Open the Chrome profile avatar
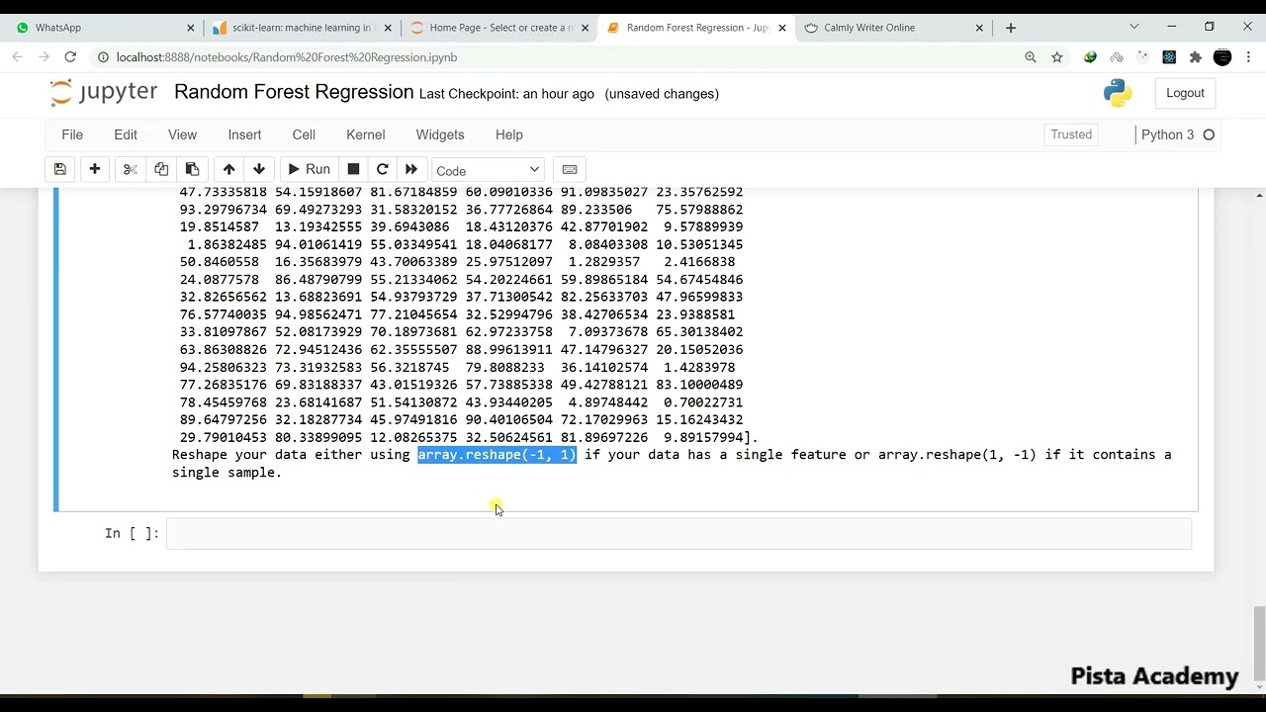The height and width of the screenshot is (712, 1266). pyautogui.click(x=1222, y=57)
